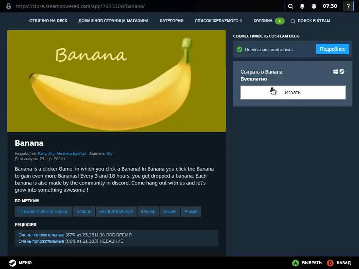Click the cart count badge showing 1
Image resolution: width=359 pixels, height=269 pixels.
click(x=279, y=21)
